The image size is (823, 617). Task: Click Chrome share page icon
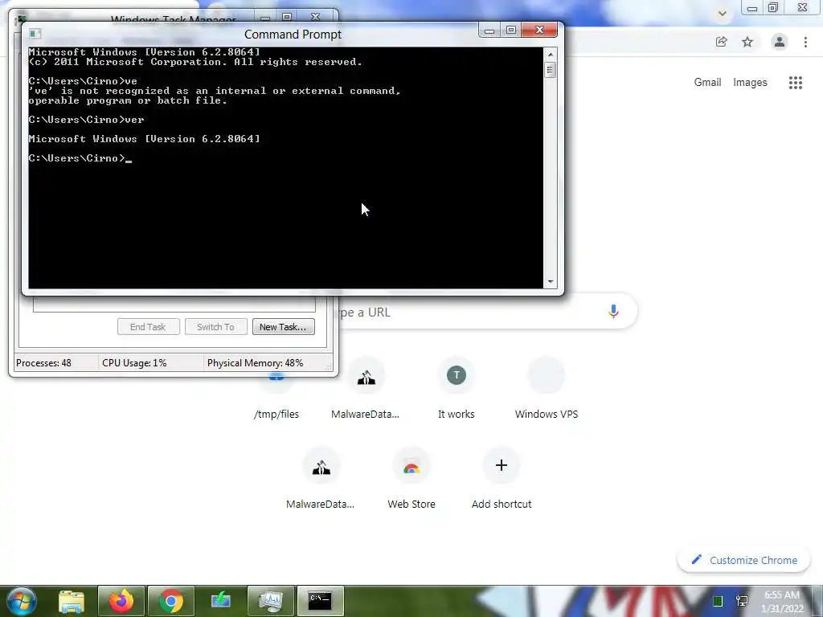click(722, 42)
